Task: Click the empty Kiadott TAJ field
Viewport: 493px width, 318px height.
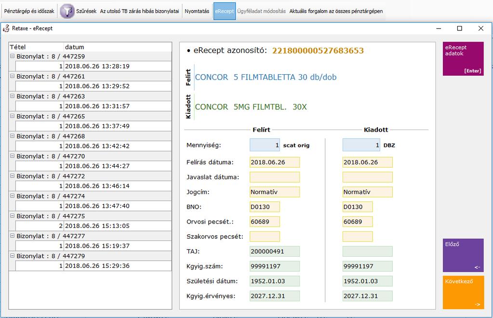Action: pos(368,252)
